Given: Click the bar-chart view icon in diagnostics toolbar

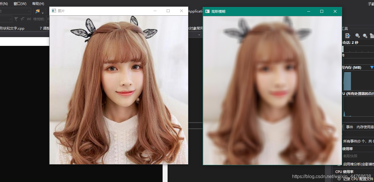Looking at the screenshot, I should pyautogui.click(x=372, y=35).
